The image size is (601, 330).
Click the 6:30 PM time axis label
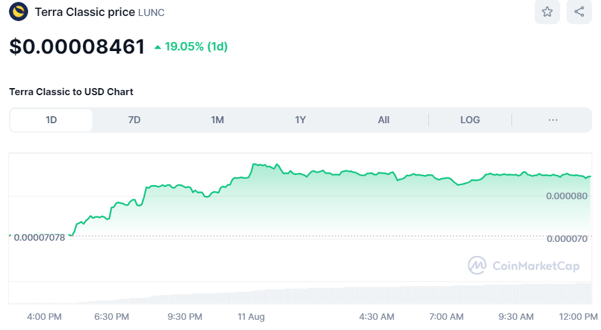[x=111, y=317]
